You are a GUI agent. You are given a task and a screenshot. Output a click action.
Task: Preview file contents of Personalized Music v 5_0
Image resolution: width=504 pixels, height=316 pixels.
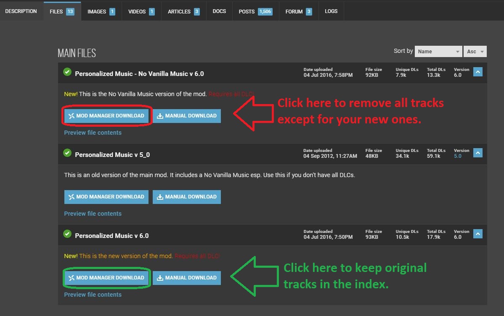93,214
